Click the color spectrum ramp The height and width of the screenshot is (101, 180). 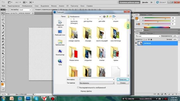pos(157,27)
